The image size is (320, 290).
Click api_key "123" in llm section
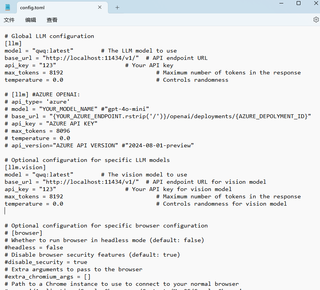coord(47,65)
